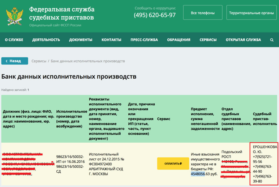Open the search magnifier icon
279x187 pixels.
272,40
